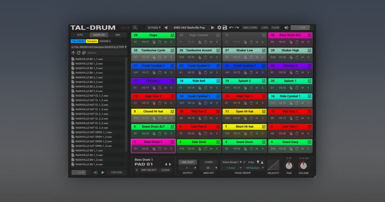Copy the Ride Cymbal 1 pad
The image size is (385, 202).
pos(291,103)
